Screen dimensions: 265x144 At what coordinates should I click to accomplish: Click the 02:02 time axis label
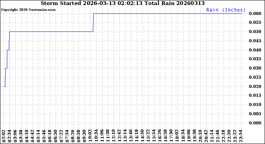[x=4, y=136]
